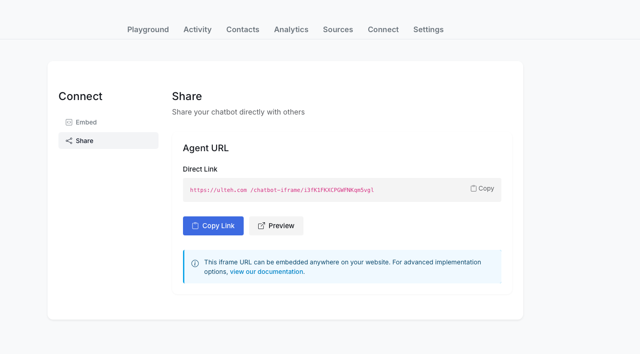
Task: Select the Connect tab
Action: click(x=383, y=29)
